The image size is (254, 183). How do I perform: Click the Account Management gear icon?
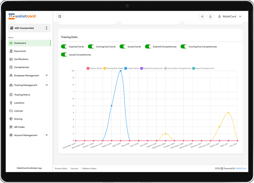coord(11,135)
